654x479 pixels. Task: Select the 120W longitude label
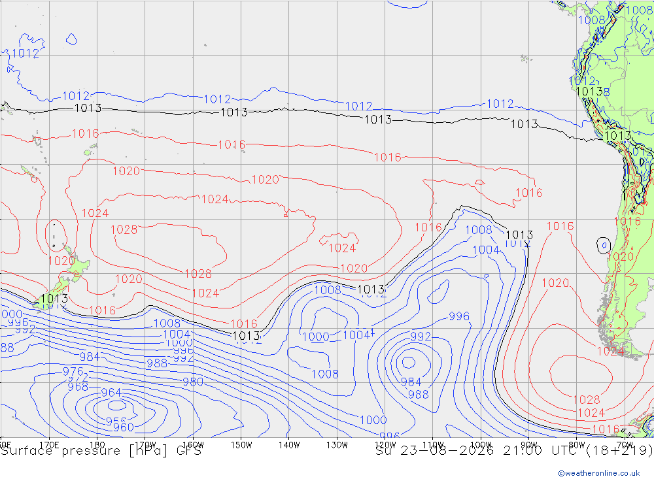[x=385, y=445]
